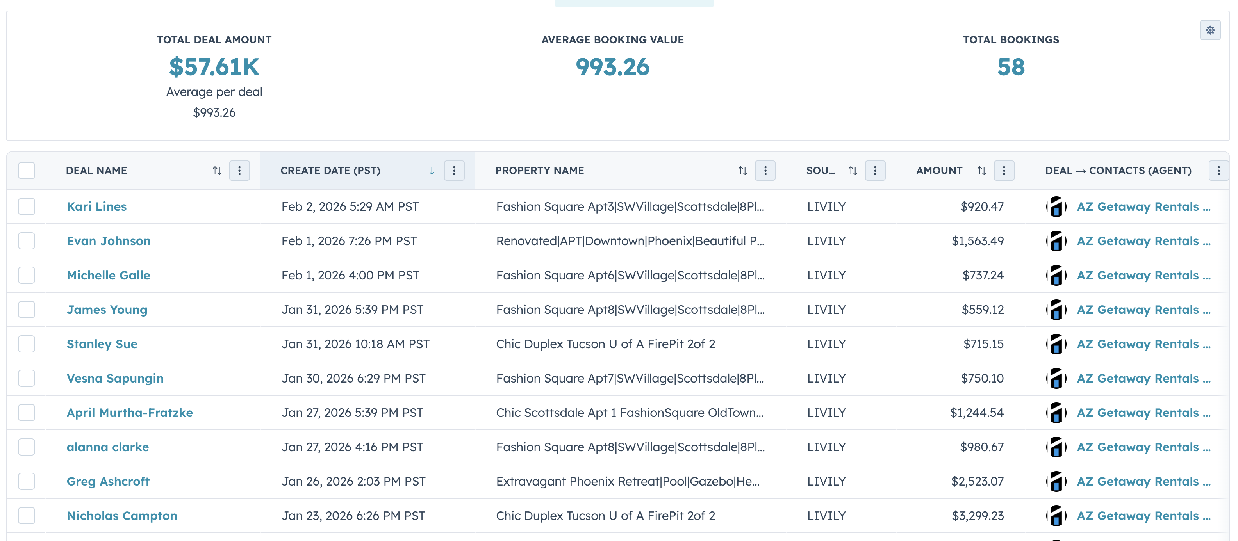Viewport: 1238px width, 541px height.
Task: Click the Average Booking Value figure 993.26
Action: coord(613,67)
